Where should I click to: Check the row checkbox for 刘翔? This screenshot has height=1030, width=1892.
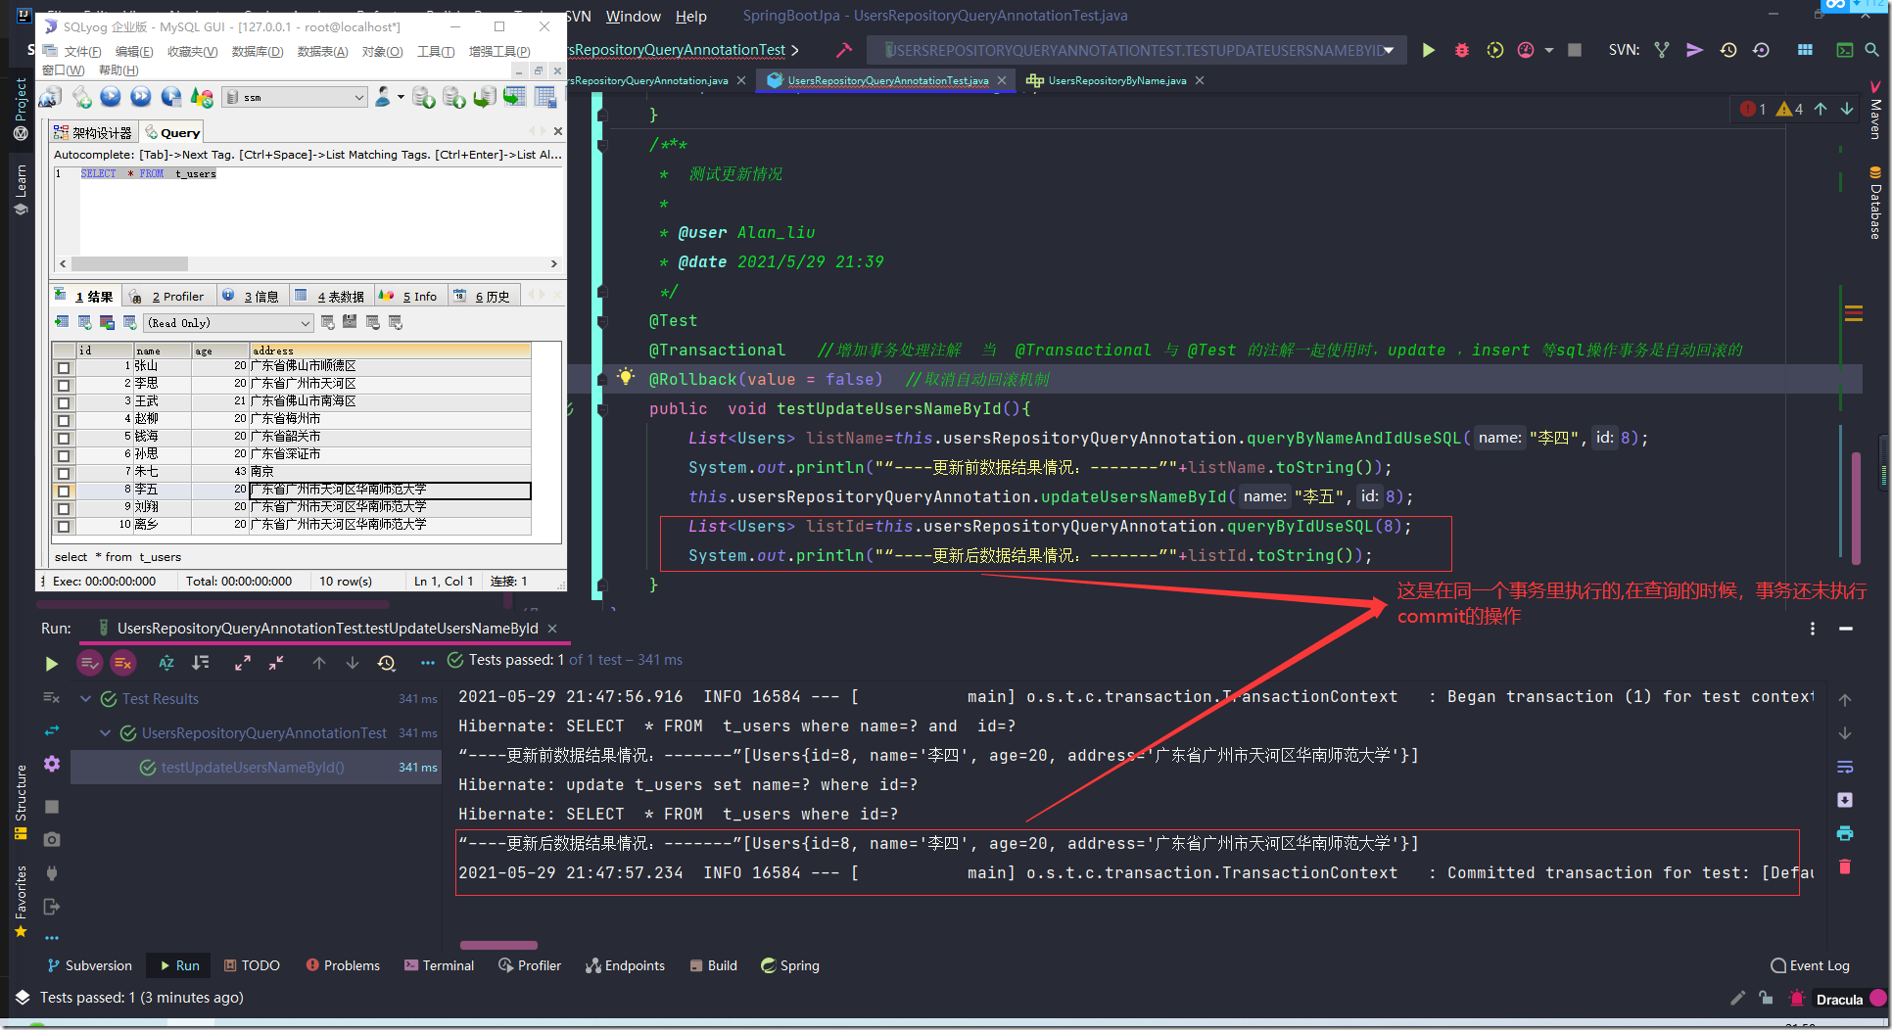pyautogui.click(x=64, y=508)
